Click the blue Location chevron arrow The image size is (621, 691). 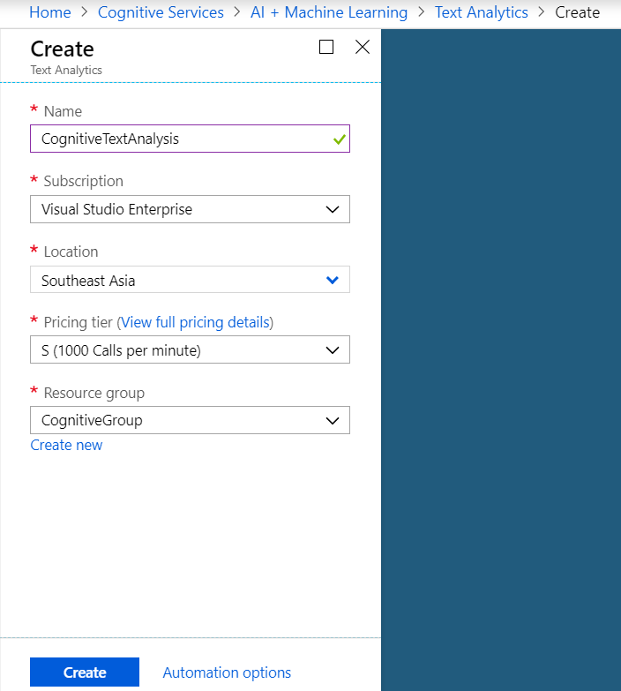(x=333, y=280)
